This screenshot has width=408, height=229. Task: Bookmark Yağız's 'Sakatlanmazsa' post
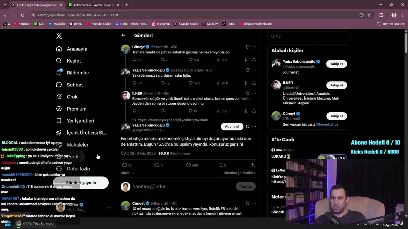(x=247, y=83)
